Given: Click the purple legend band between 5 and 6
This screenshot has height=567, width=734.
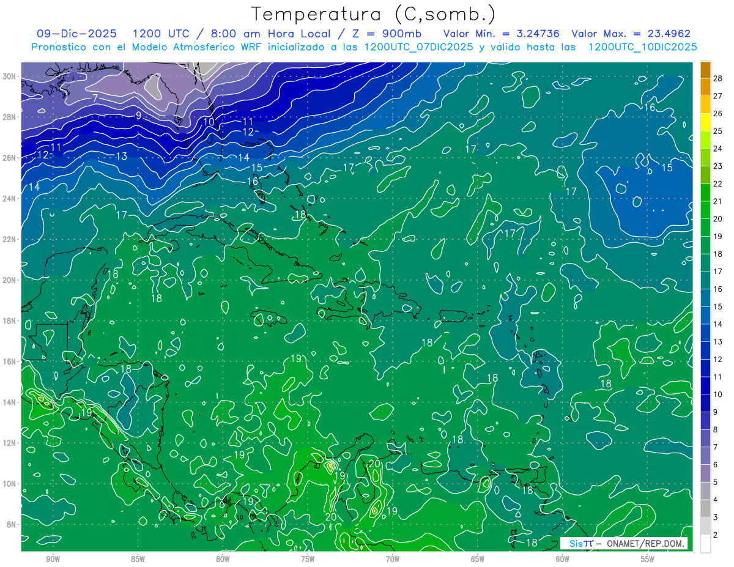Looking at the screenshot, I should point(705,473).
